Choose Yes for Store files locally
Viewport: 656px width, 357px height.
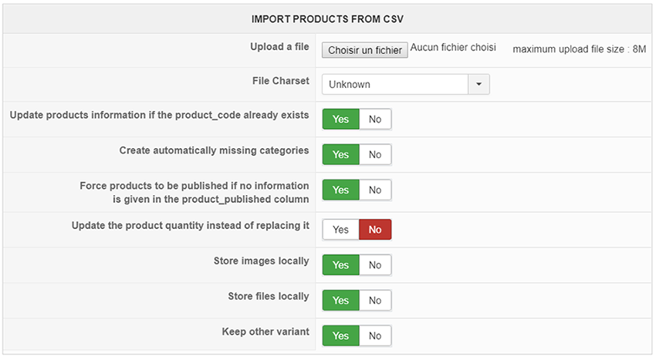coord(340,301)
